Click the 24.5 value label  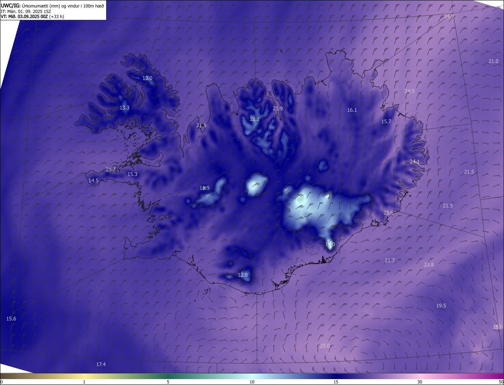[x=409, y=91]
